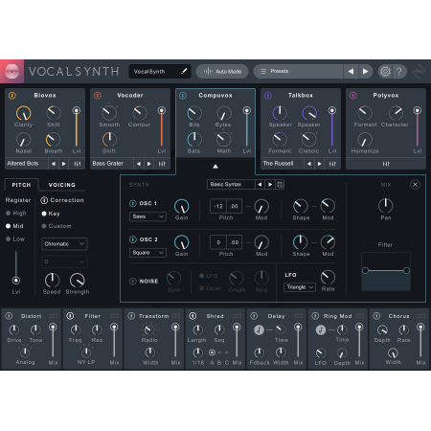Screen dimensions: 431x431
Task: Click the pencil edit icon beside VocalSynth name
Action: click(x=184, y=71)
